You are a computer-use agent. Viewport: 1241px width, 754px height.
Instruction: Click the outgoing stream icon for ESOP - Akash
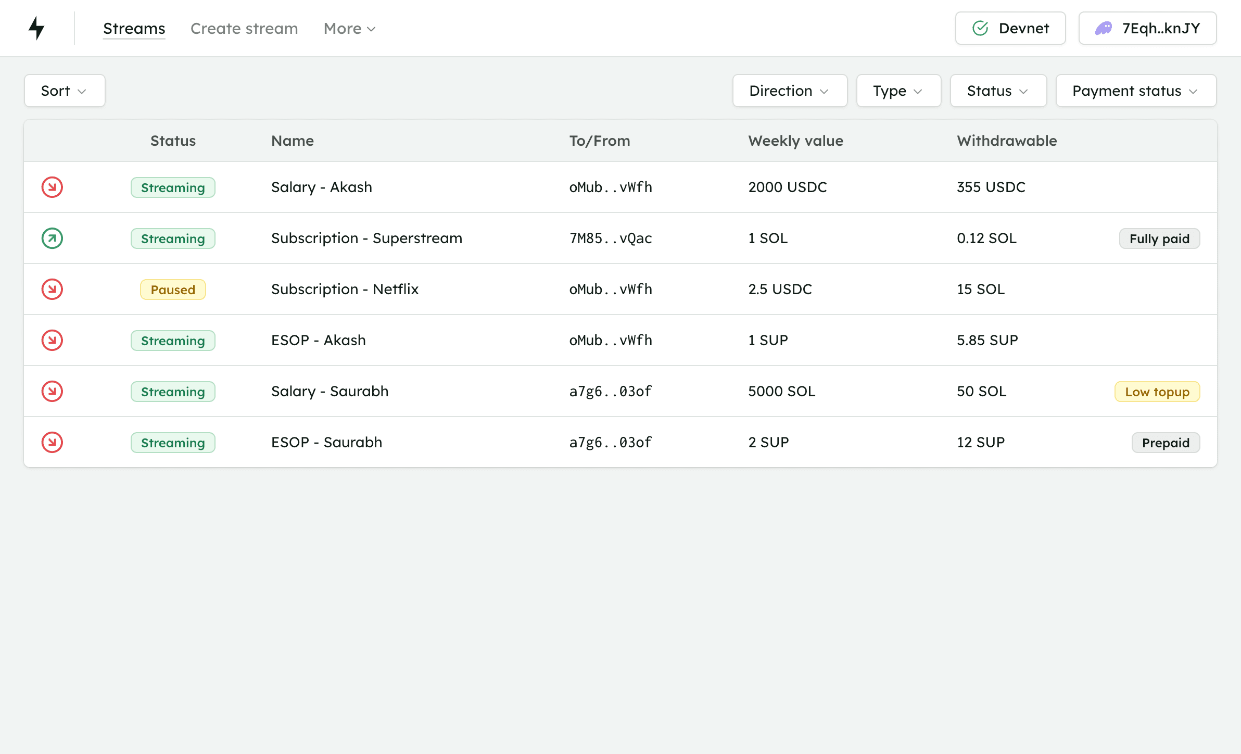(x=52, y=340)
